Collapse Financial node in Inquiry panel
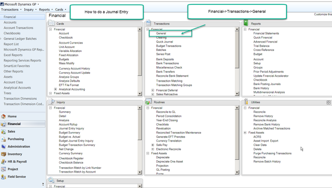Screen dimensions: 332x188 51,108
